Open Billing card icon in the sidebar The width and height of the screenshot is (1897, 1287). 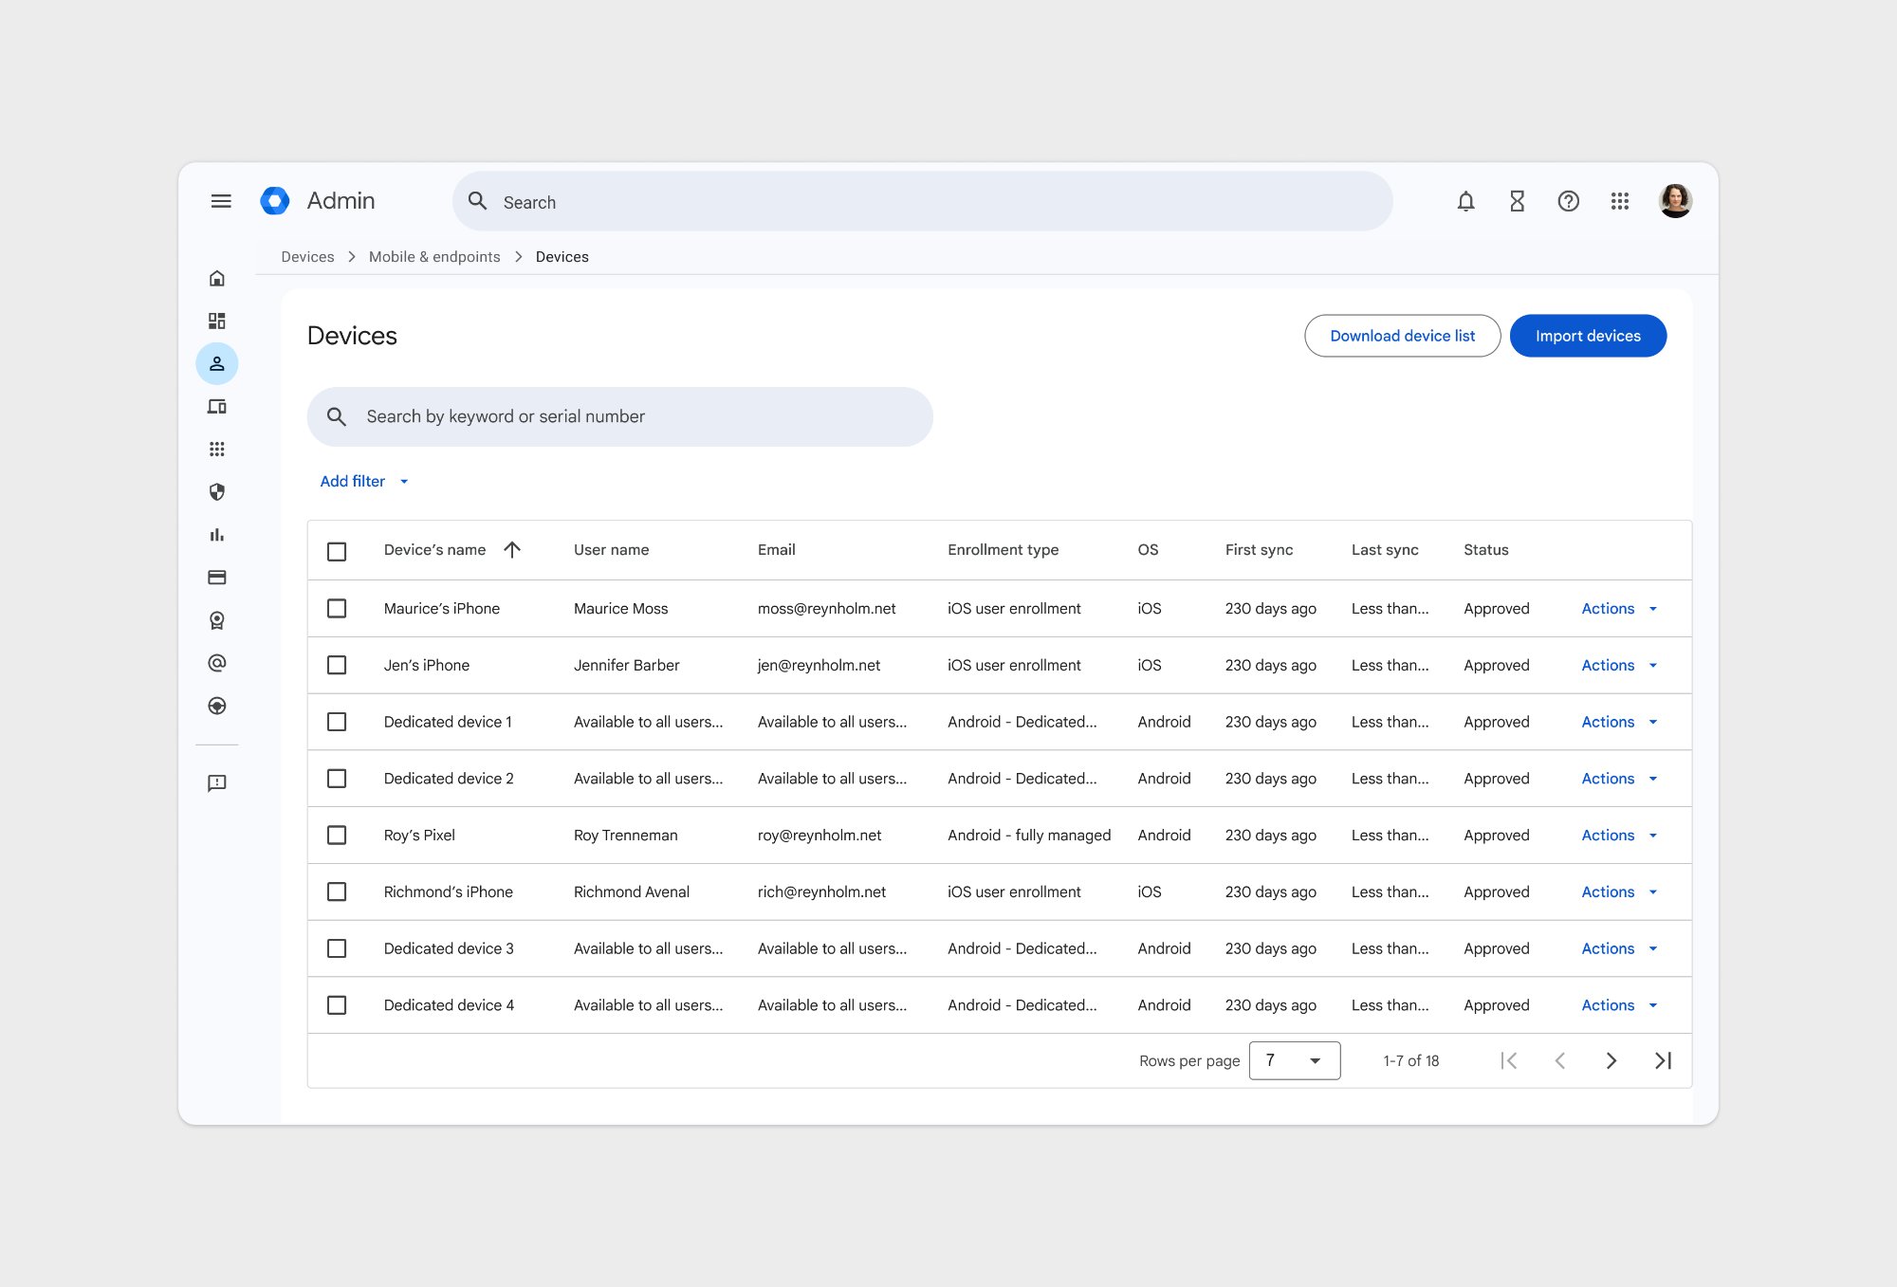click(216, 577)
